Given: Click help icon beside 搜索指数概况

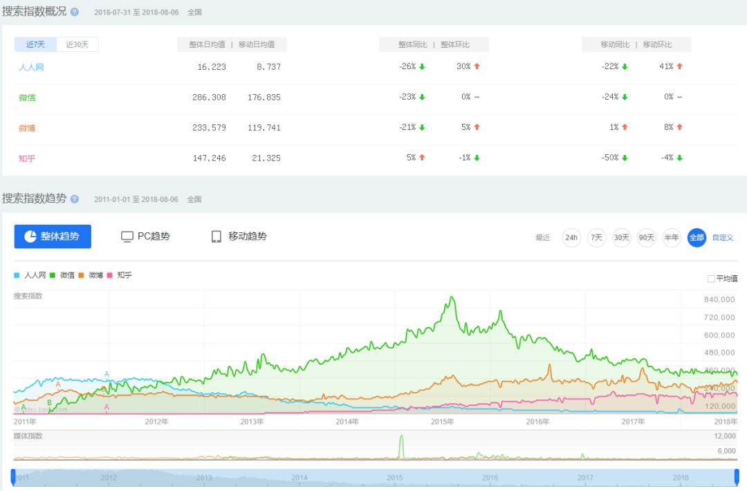Looking at the screenshot, I should point(75,12).
